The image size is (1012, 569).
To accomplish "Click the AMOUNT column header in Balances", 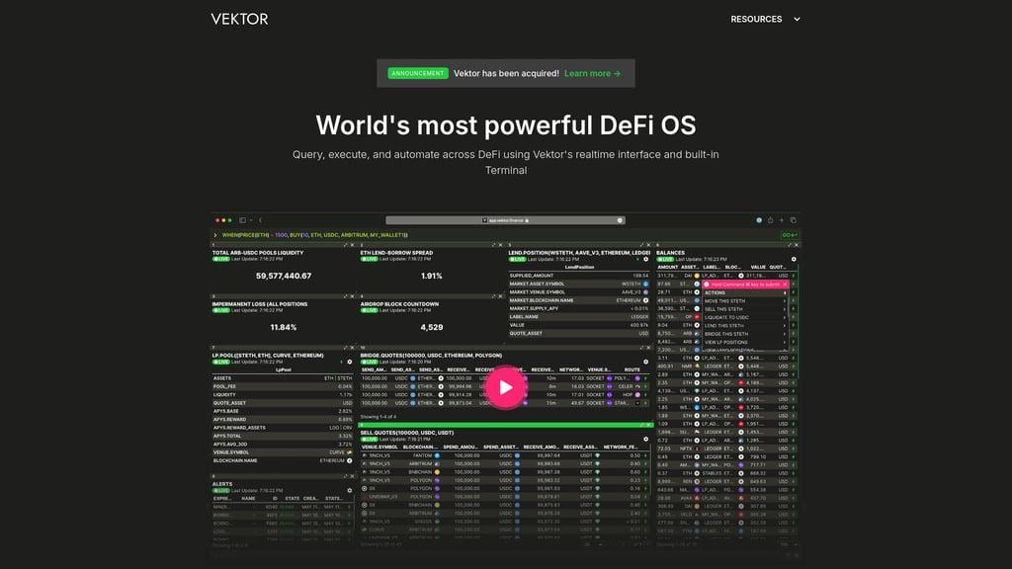I will point(667,267).
